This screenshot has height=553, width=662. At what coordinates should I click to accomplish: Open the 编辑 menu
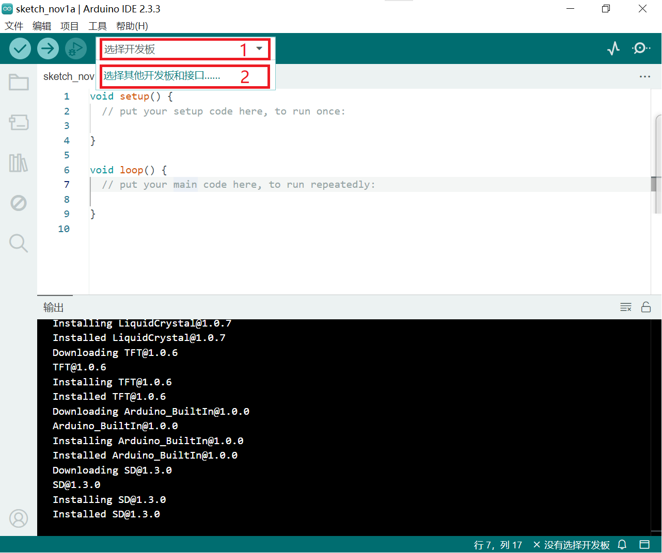(x=42, y=26)
